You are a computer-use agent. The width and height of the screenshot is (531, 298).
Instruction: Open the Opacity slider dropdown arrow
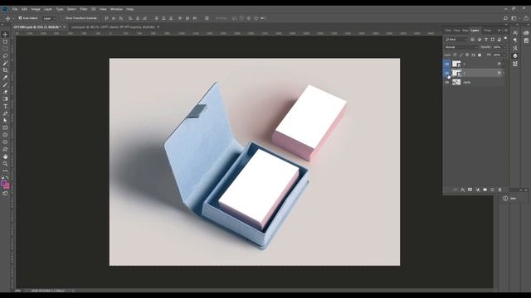[504, 47]
